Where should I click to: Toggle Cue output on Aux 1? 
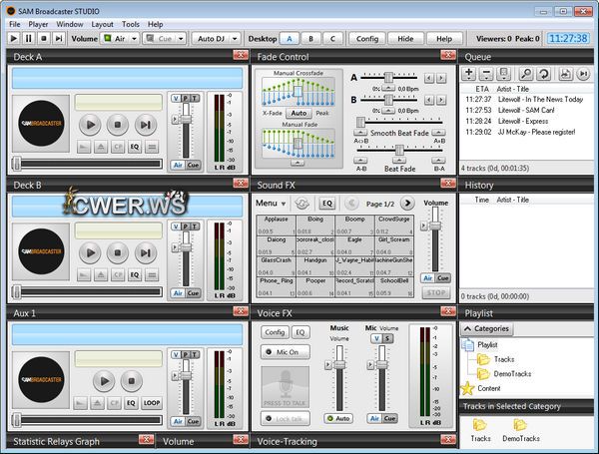(x=193, y=421)
